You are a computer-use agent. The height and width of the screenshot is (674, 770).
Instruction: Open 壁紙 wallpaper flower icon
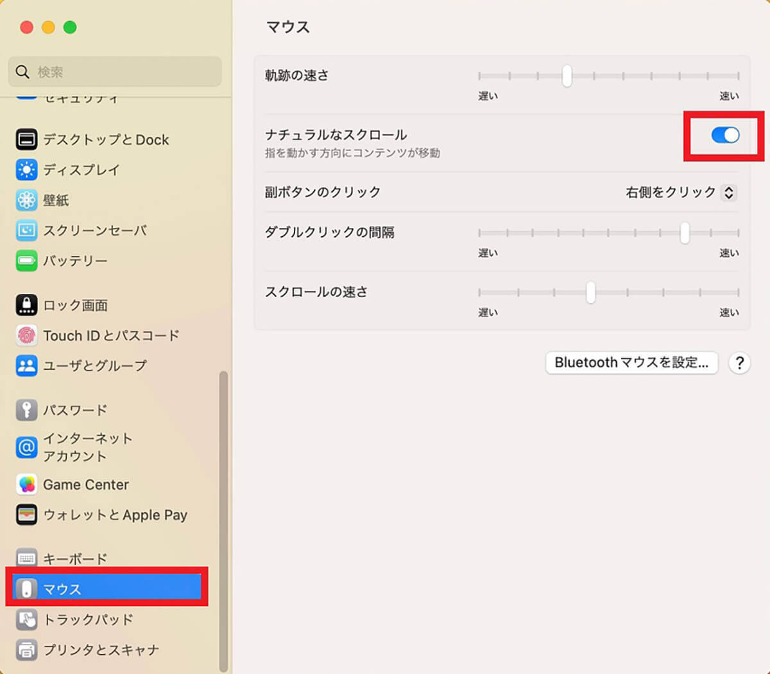pos(26,200)
